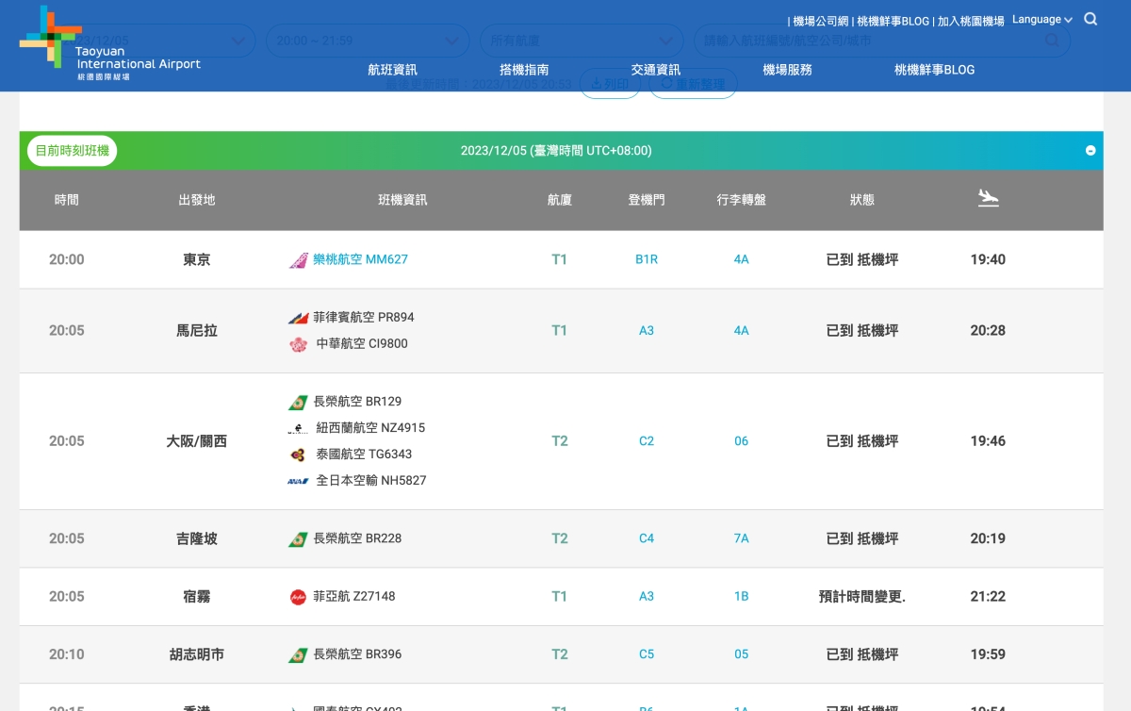Open the 交通資訊 menu
This screenshot has height=711, width=1131.
(x=656, y=70)
